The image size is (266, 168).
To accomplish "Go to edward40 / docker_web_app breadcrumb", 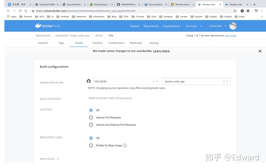I will pyautogui.click(x=72, y=35).
